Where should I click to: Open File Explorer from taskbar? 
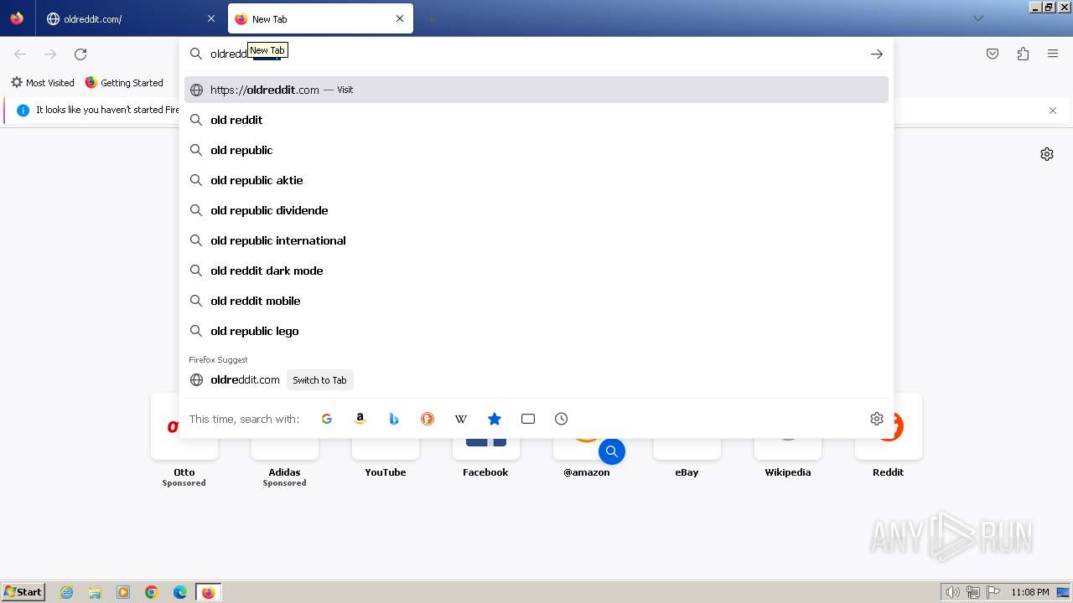[x=95, y=592]
